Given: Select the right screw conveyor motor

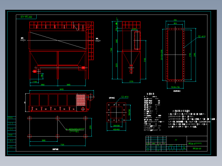Looking at the screenshot, I should pyautogui.click(x=83, y=68).
